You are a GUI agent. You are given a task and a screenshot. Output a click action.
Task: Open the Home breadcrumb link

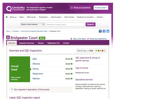point(8,31)
